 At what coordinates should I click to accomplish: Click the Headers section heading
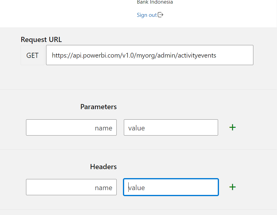pos(103,167)
